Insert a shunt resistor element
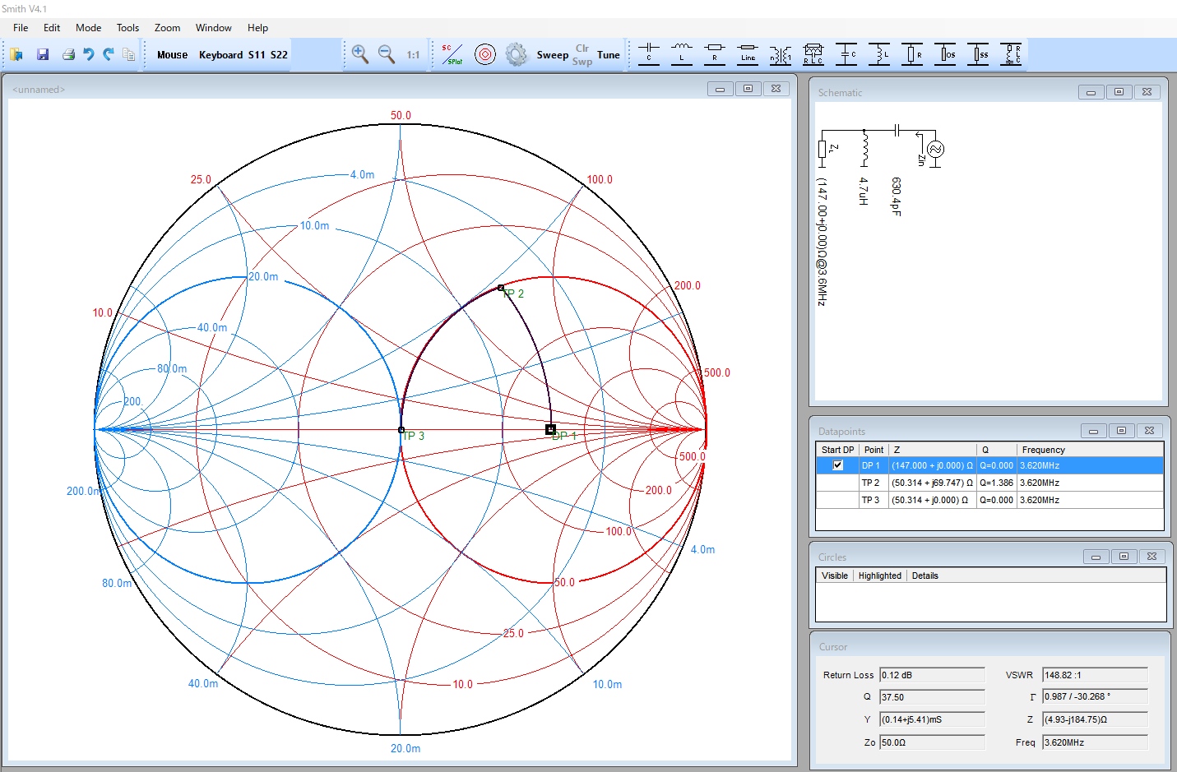The width and height of the screenshot is (1177, 772). pos(912,54)
